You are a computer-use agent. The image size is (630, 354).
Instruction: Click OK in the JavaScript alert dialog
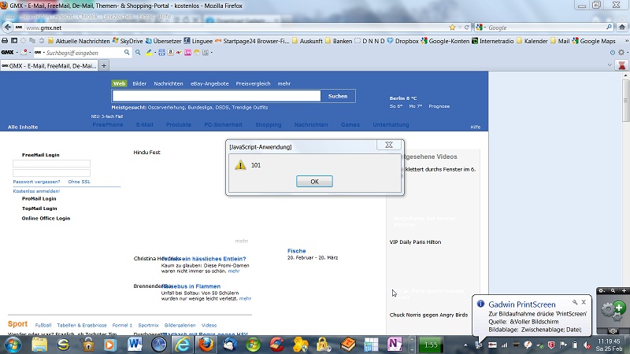point(314,181)
